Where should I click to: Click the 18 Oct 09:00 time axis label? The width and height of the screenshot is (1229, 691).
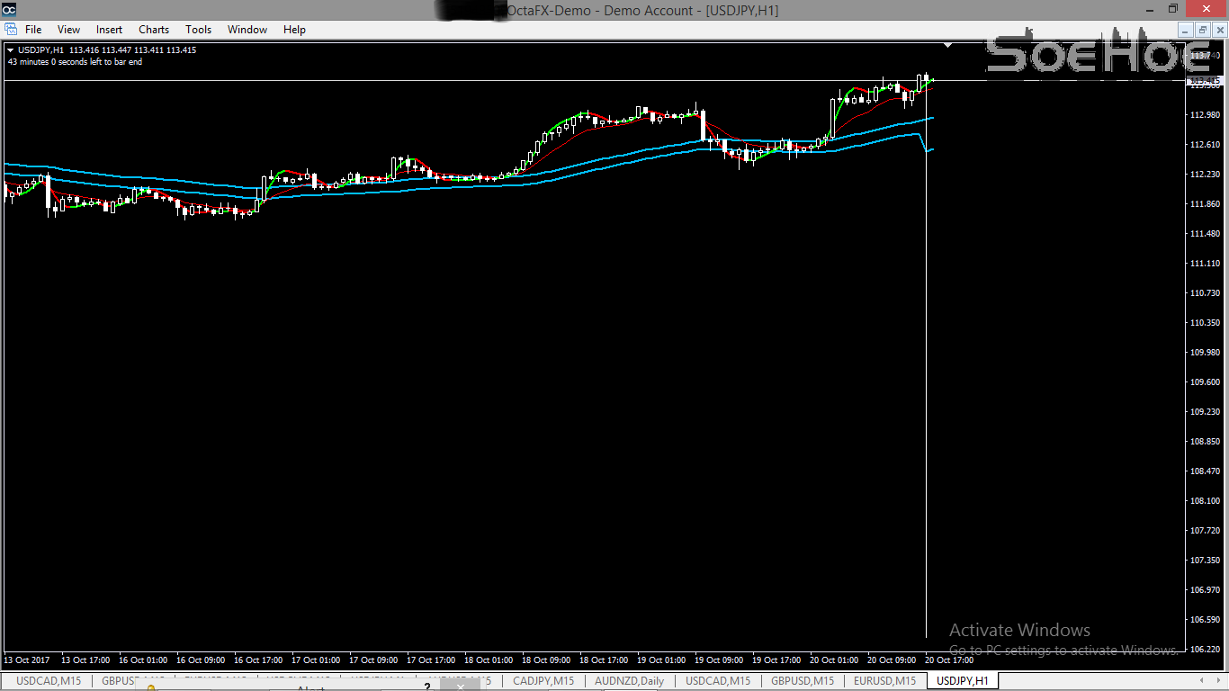click(x=546, y=660)
